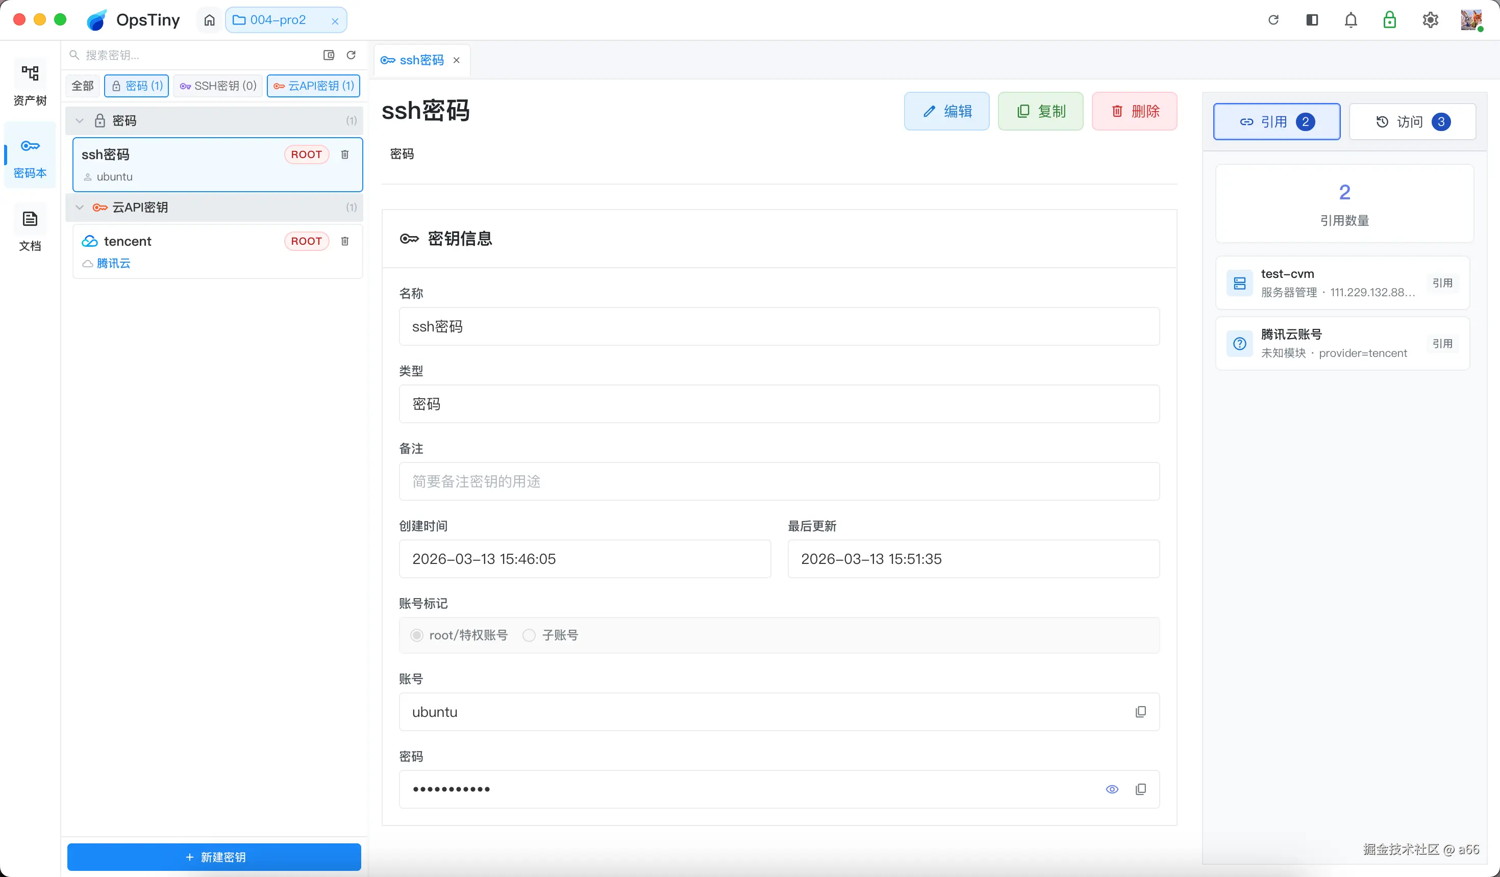Filter by SSH密钥 (0) tab

point(218,86)
